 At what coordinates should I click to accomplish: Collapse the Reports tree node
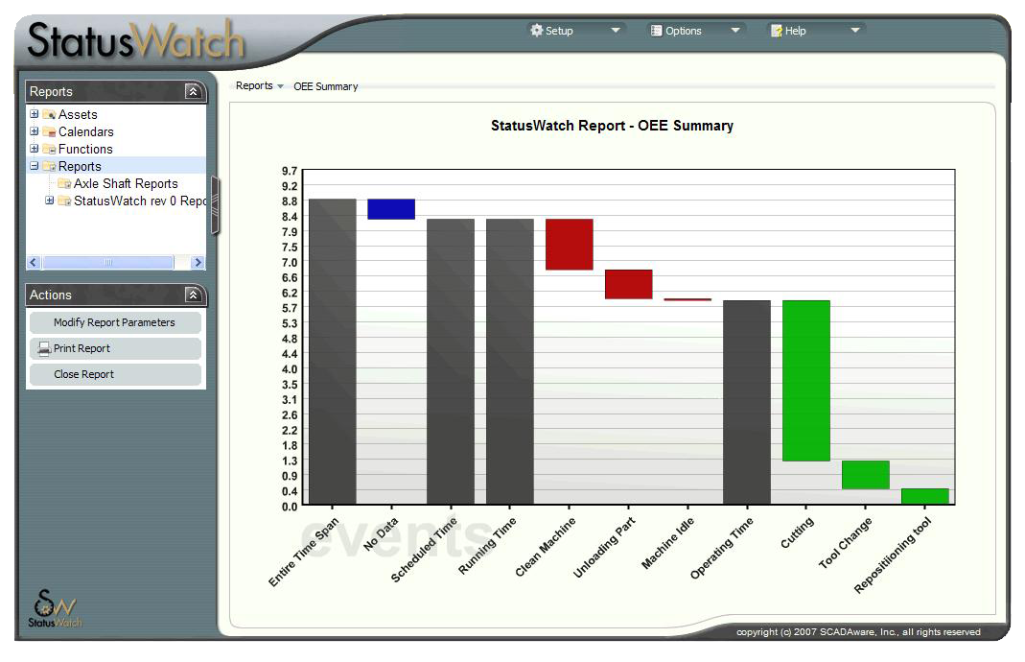coord(34,166)
